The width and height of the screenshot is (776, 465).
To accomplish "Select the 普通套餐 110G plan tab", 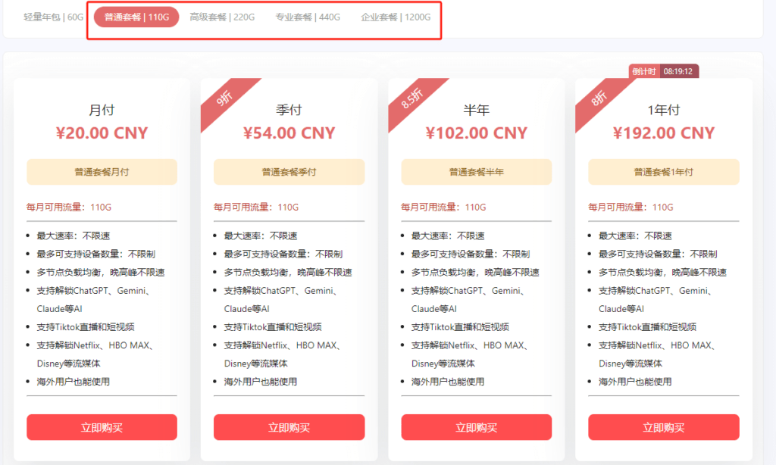I will (136, 17).
